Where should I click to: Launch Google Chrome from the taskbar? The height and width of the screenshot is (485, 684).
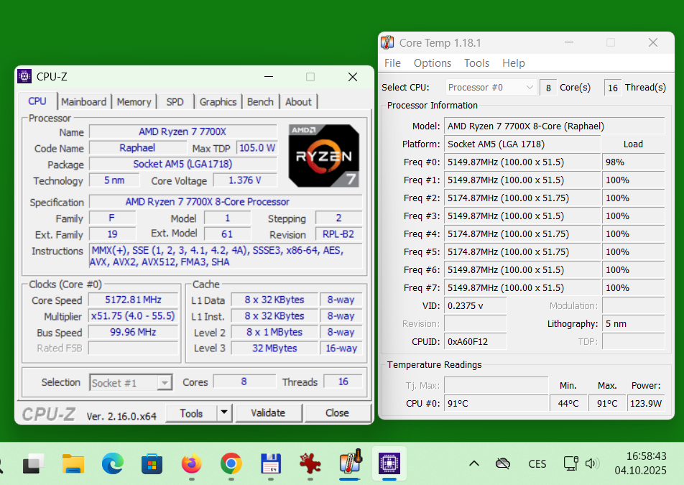[x=231, y=464]
